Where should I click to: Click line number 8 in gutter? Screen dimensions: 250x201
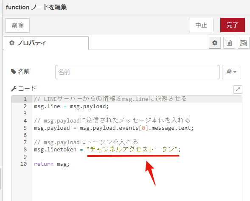pos(25,150)
